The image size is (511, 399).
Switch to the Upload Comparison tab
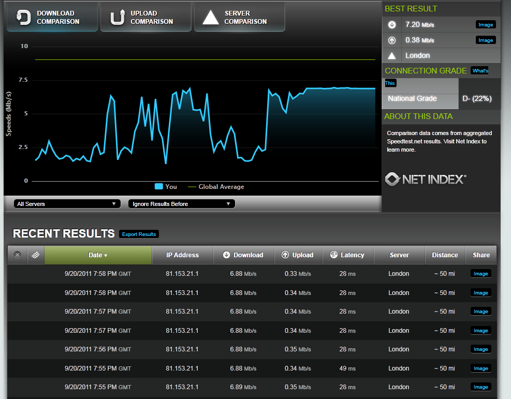point(145,17)
